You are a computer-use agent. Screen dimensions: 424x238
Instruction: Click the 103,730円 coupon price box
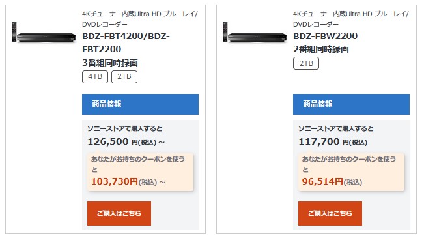140,172
